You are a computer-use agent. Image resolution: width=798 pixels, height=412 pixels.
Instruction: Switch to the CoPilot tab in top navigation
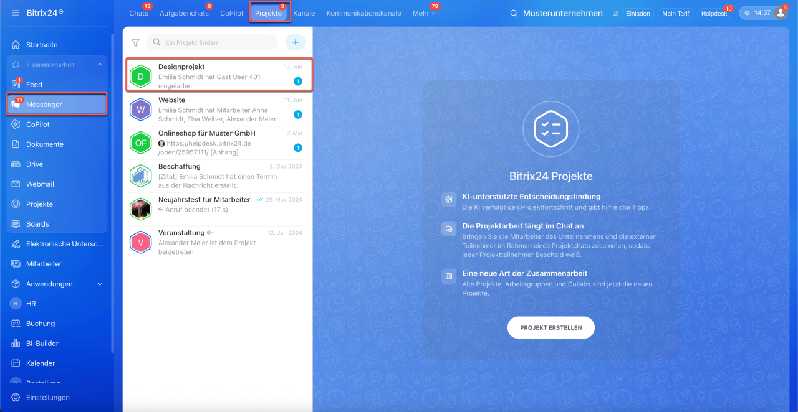point(232,13)
